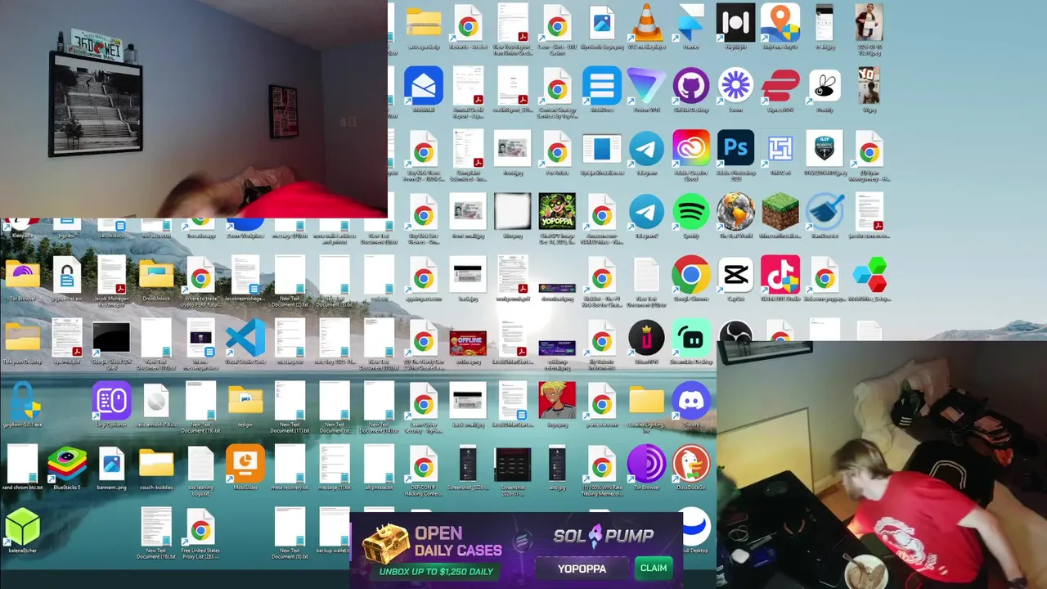Screen dimensions: 1047x589
Task: Click the SOL PUMP logo in banner
Action: (604, 536)
